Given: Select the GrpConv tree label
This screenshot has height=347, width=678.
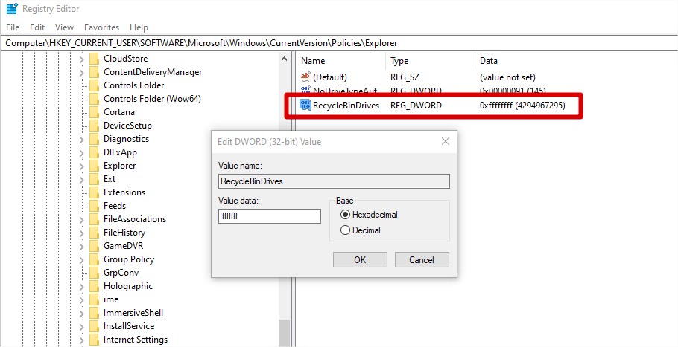Looking at the screenshot, I should (x=121, y=273).
